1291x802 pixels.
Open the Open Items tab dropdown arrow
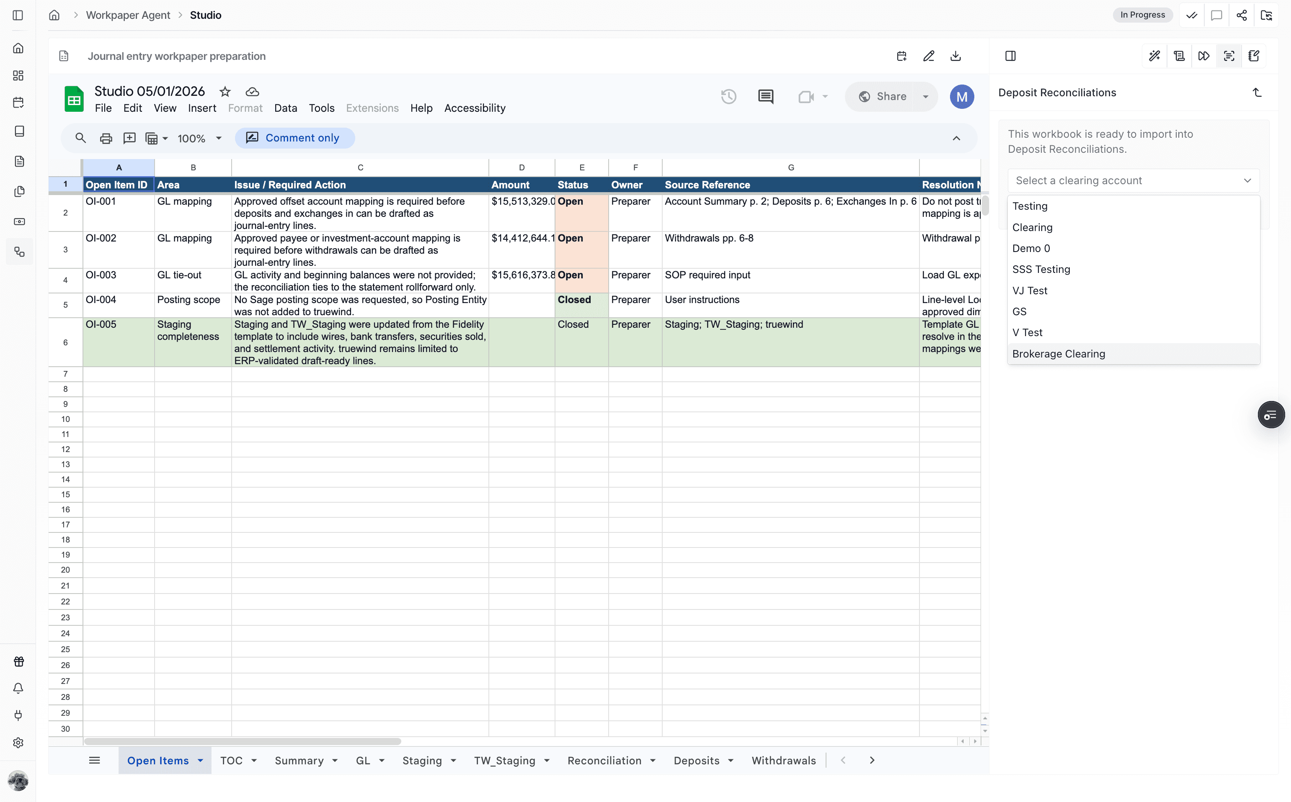tap(201, 761)
